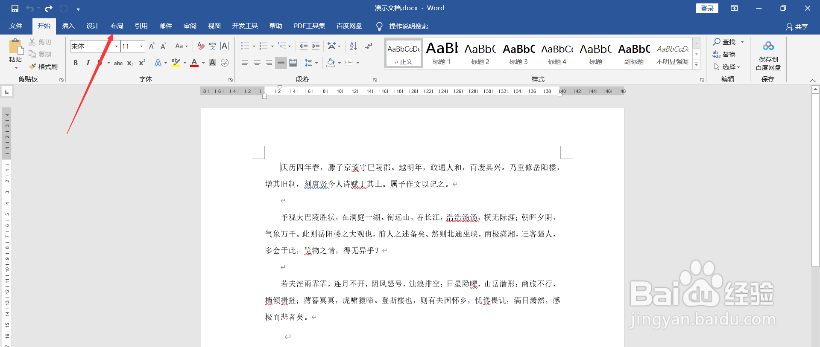Apply yellow text highlight color
The image size is (820, 347).
[x=176, y=63]
